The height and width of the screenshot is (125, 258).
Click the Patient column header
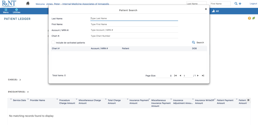(126, 49)
